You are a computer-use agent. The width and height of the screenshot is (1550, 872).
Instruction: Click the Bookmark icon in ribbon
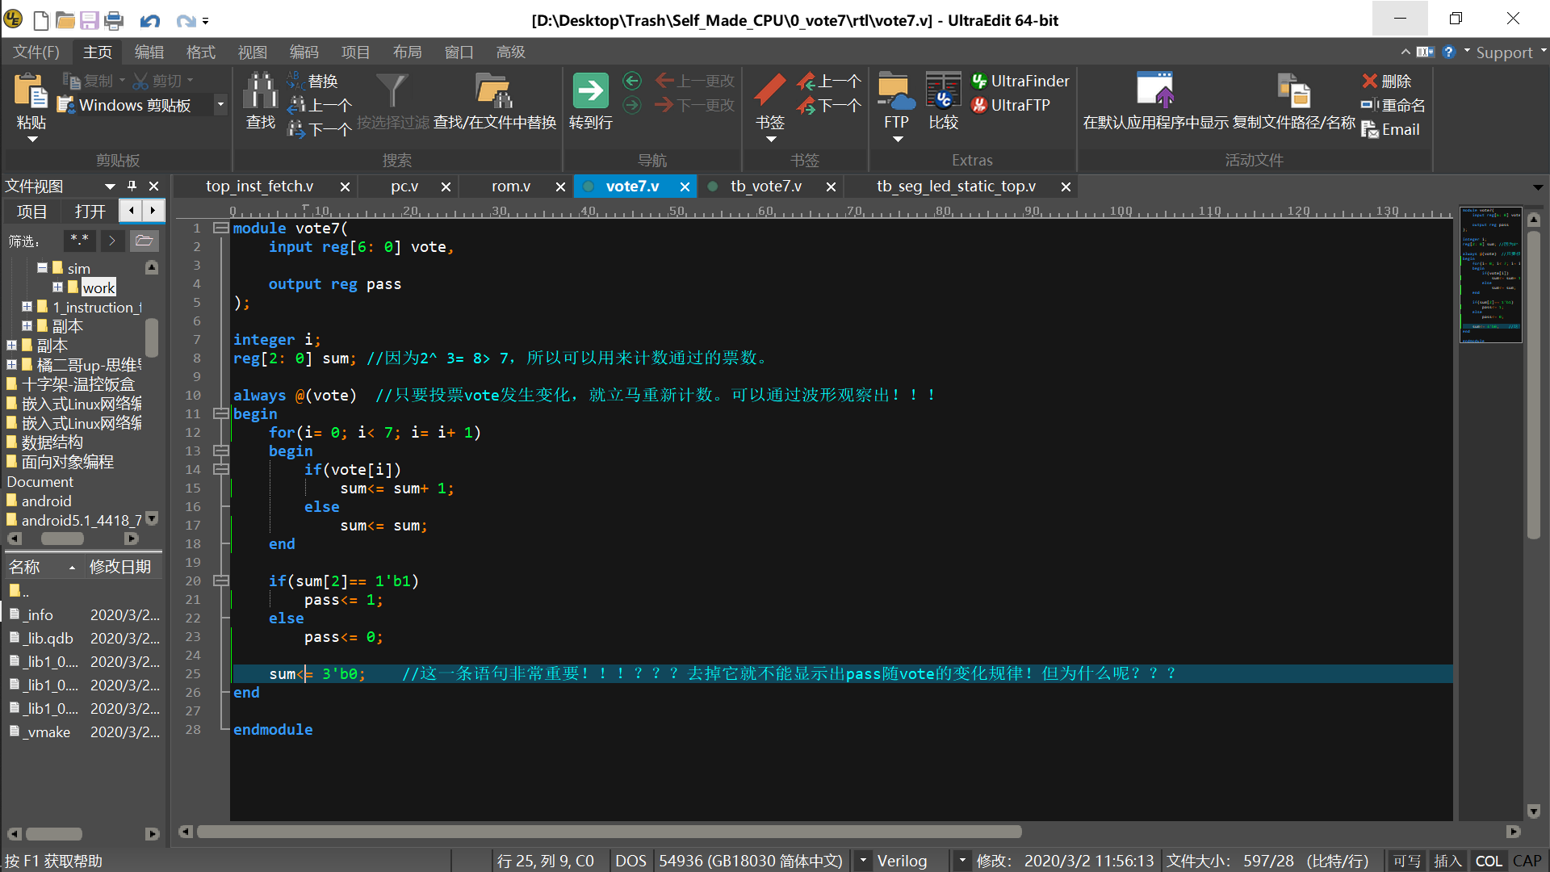[769, 90]
